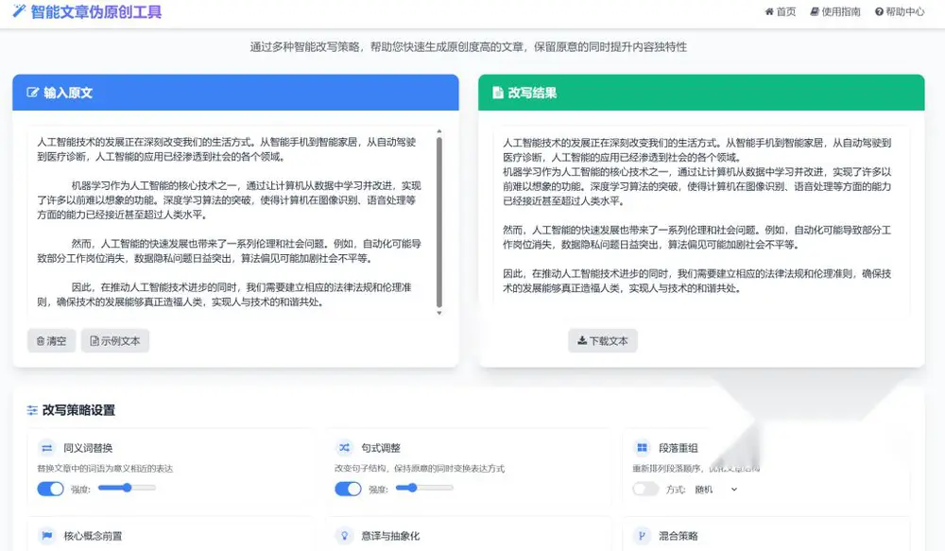The height and width of the screenshot is (551, 945).
Task: Click the 混合策略 label
Action: pyautogui.click(x=678, y=536)
